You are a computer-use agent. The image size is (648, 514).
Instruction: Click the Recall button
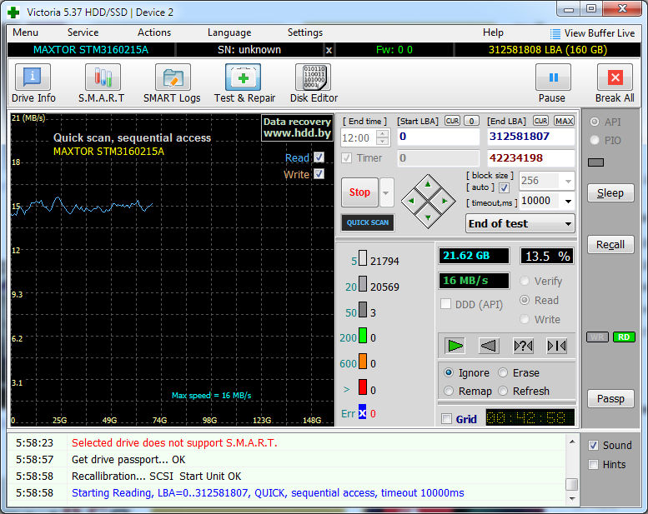coord(610,244)
